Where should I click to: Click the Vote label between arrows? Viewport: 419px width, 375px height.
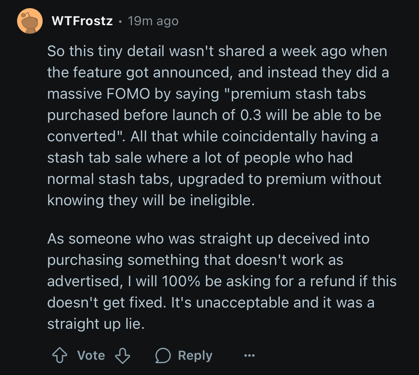point(91,355)
